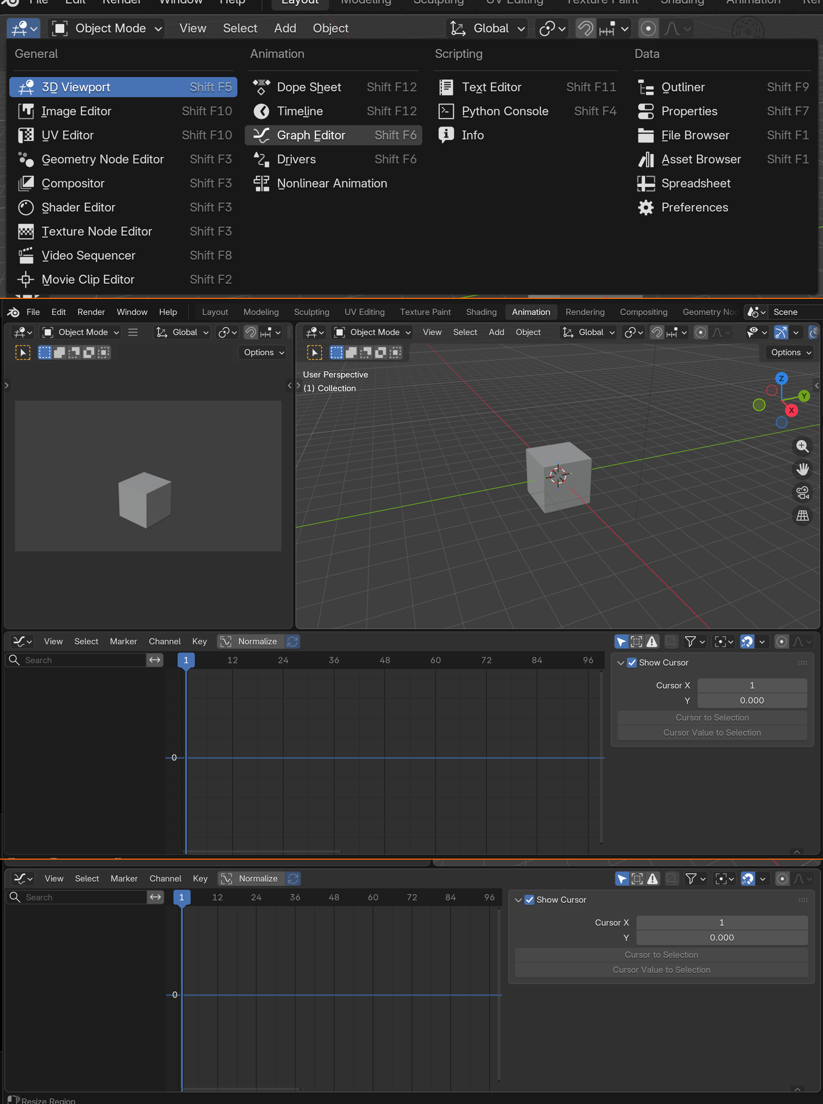The width and height of the screenshot is (823, 1104).
Task: Open the Text Editor entry
Action: (x=526, y=87)
